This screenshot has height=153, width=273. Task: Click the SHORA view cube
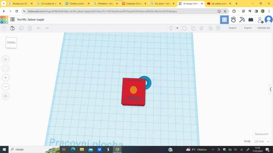click(x=11, y=43)
